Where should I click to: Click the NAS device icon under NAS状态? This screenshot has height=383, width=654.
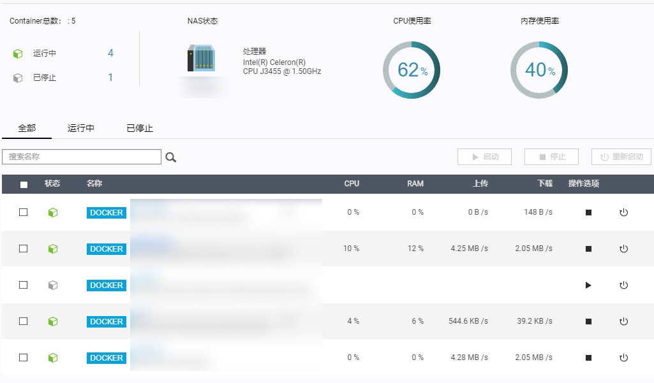click(x=200, y=58)
